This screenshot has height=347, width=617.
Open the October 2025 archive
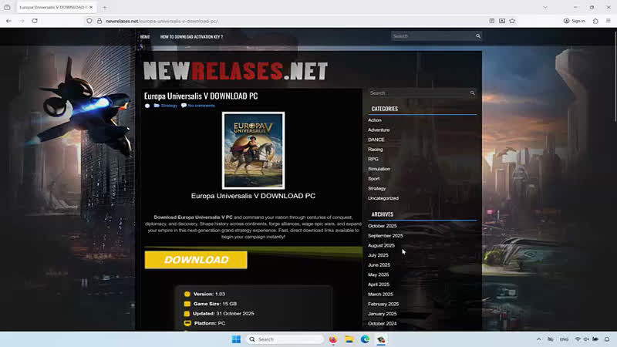point(382,226)
